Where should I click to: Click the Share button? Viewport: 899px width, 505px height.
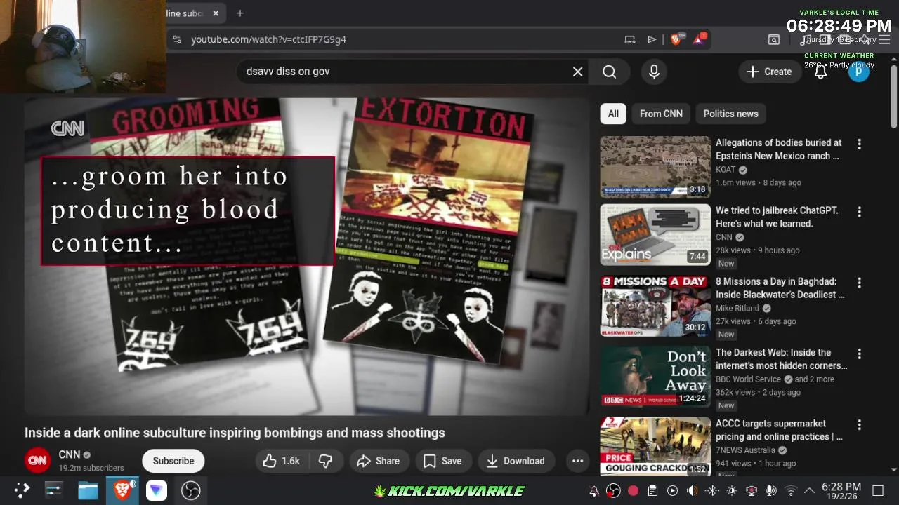378,461
